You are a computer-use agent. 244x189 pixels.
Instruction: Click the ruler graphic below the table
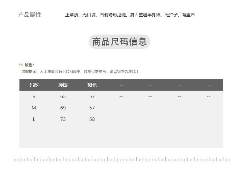point(122,159)
